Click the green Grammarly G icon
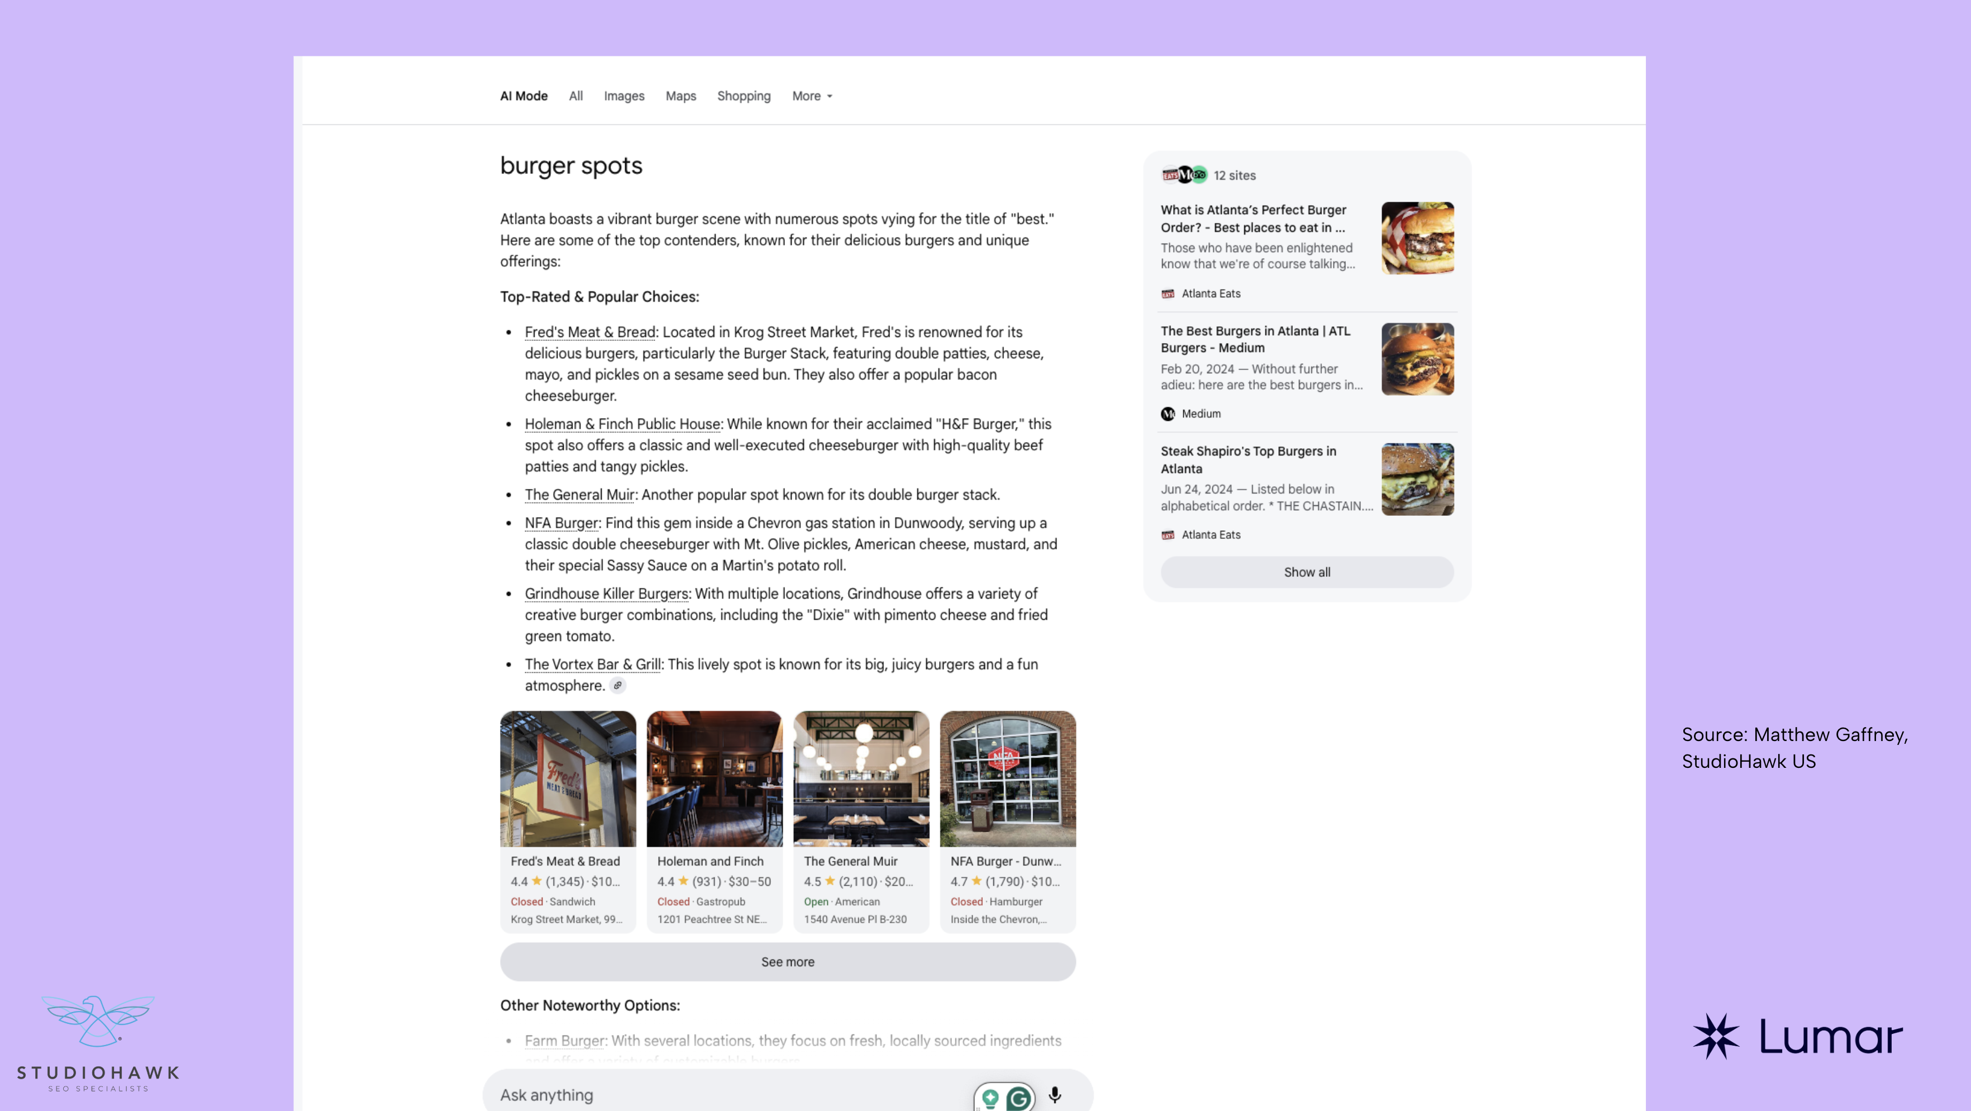The image size is (1971, 1111). click(x=1018, y=1099)
